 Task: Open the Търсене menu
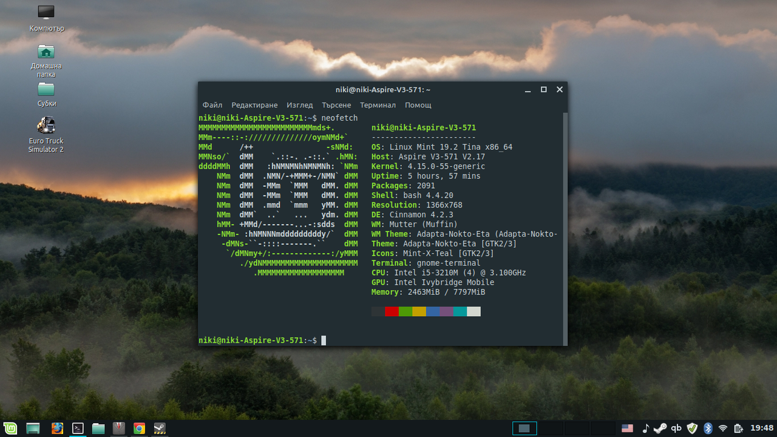point(336,105)
